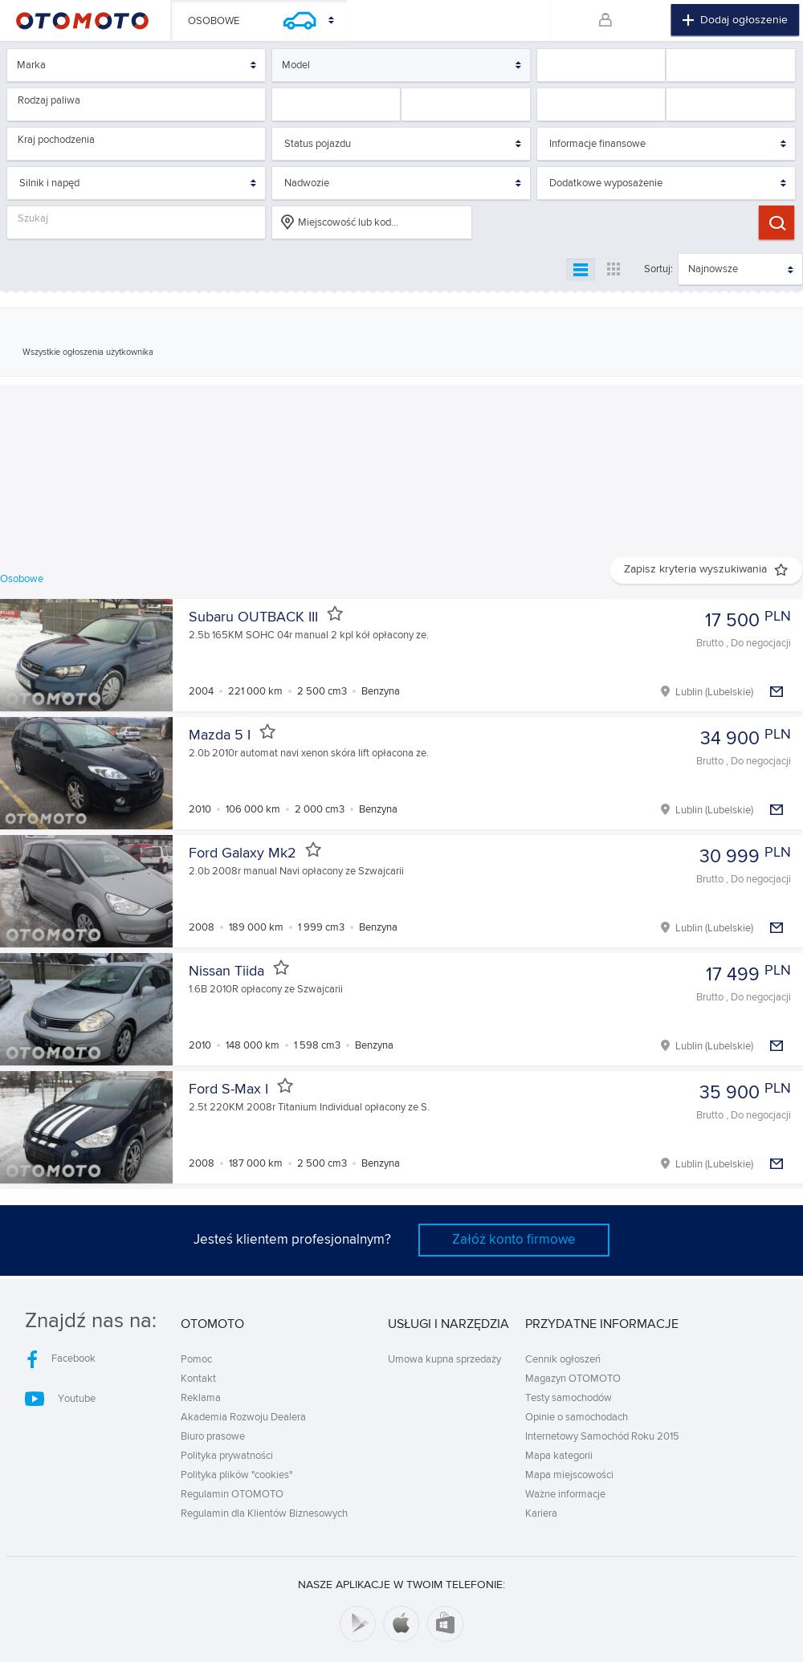Expand the Marka dropdown

(136, 65)
